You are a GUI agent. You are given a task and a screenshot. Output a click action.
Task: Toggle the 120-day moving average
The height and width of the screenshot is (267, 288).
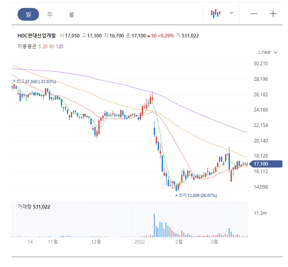pos(59,47)
